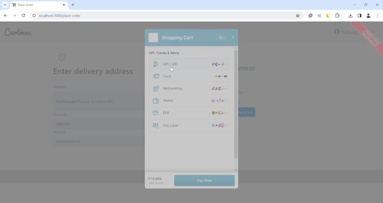
Task: Click the location pin icon
Action: 62,57
